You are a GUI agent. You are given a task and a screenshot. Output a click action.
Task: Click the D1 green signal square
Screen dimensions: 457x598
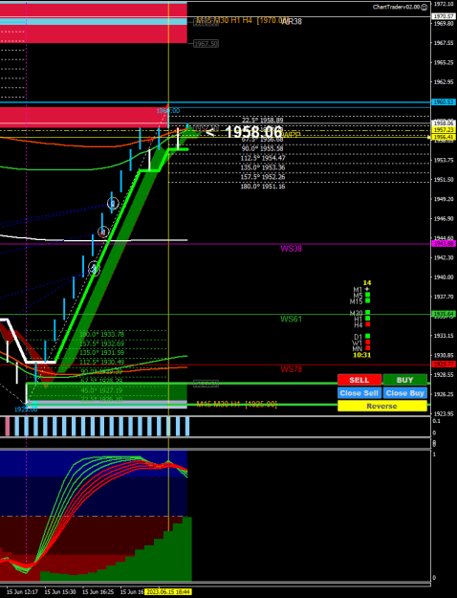click(367, 337)
